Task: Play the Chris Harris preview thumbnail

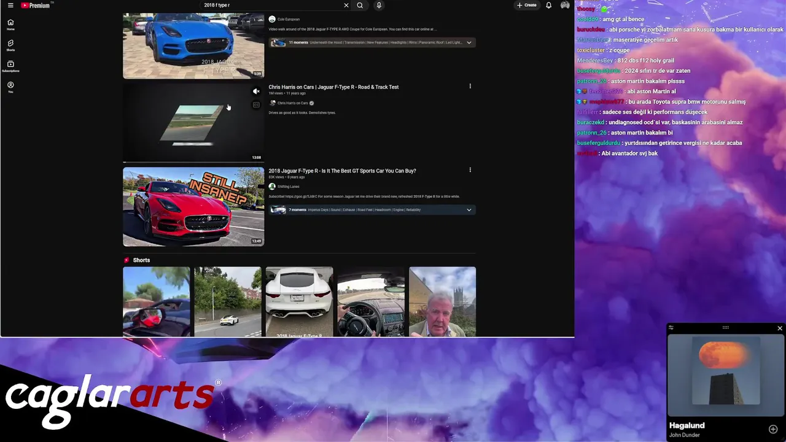Action: point(193,123)
